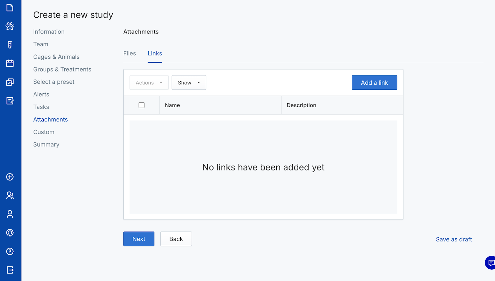Go to Groups & Treatments step
495x281 pixels.
pos(62,69)
